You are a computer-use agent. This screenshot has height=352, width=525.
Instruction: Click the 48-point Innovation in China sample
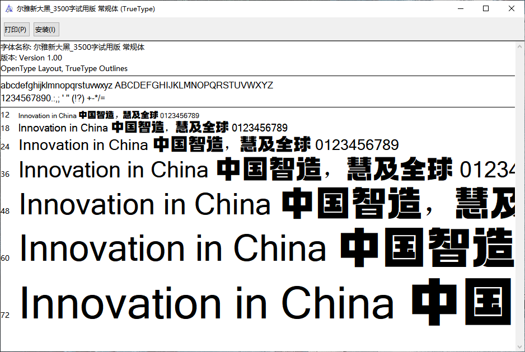point(267,204)
